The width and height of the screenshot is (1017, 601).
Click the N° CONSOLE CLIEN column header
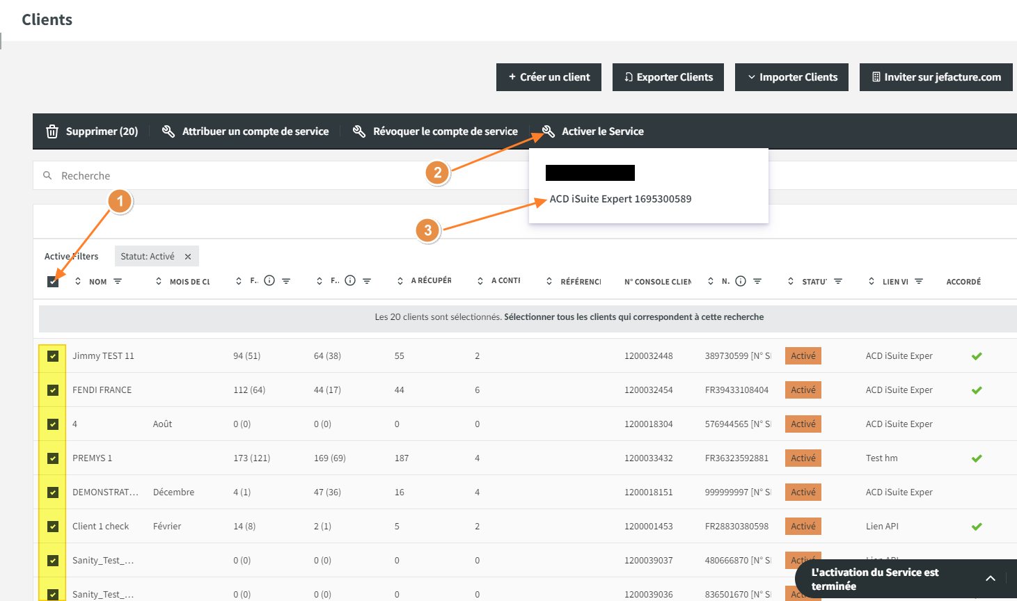pyautogui.click(x=658, y=282)
